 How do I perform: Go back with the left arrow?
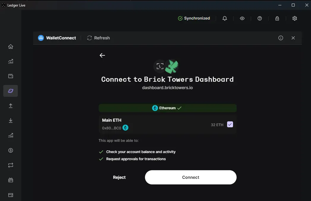[102, 55]
